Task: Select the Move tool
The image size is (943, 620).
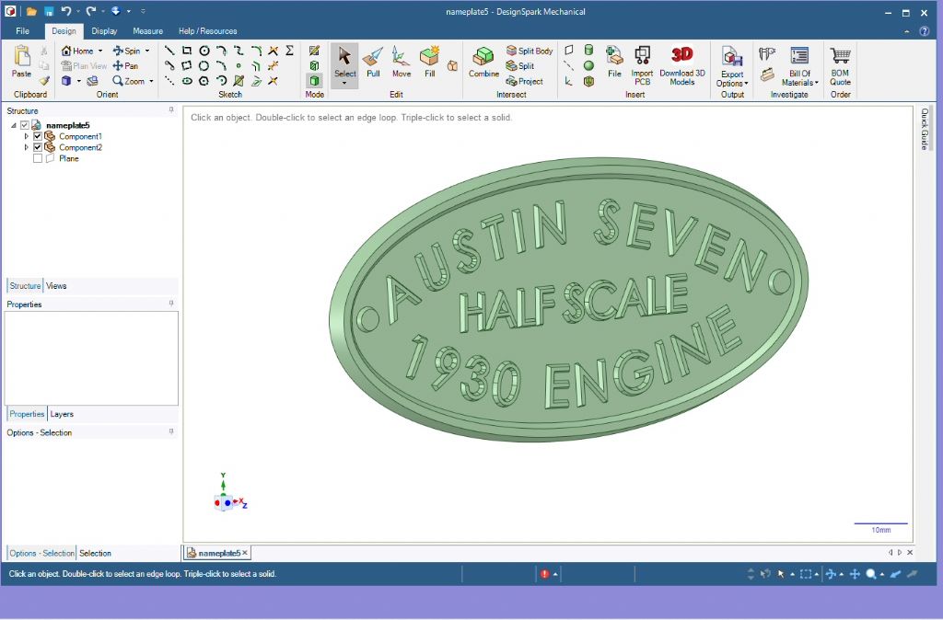Action: [x=402, y=62]
